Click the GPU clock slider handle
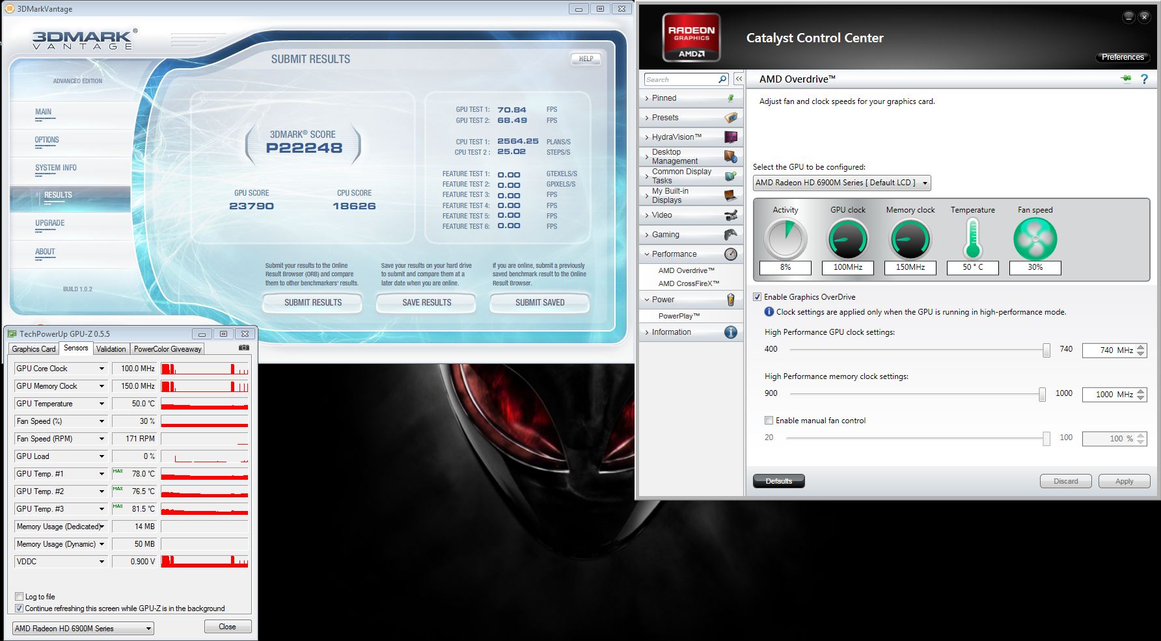 point(1046,350)
